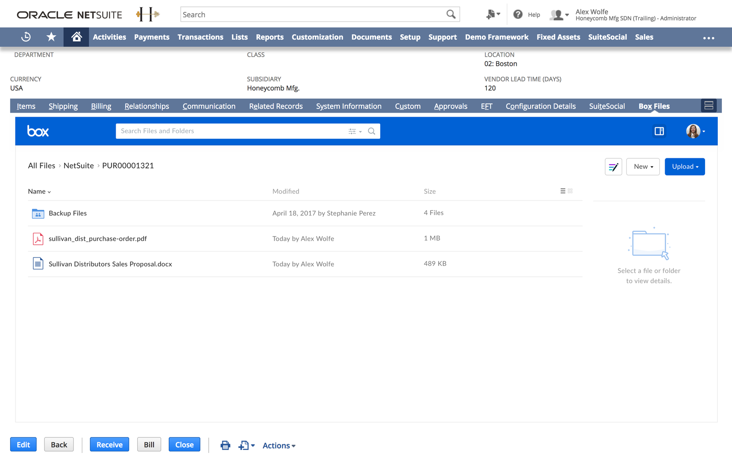Switch to the Shipping subtab
This screenshot has height=458, width=732.
point(63,106)
